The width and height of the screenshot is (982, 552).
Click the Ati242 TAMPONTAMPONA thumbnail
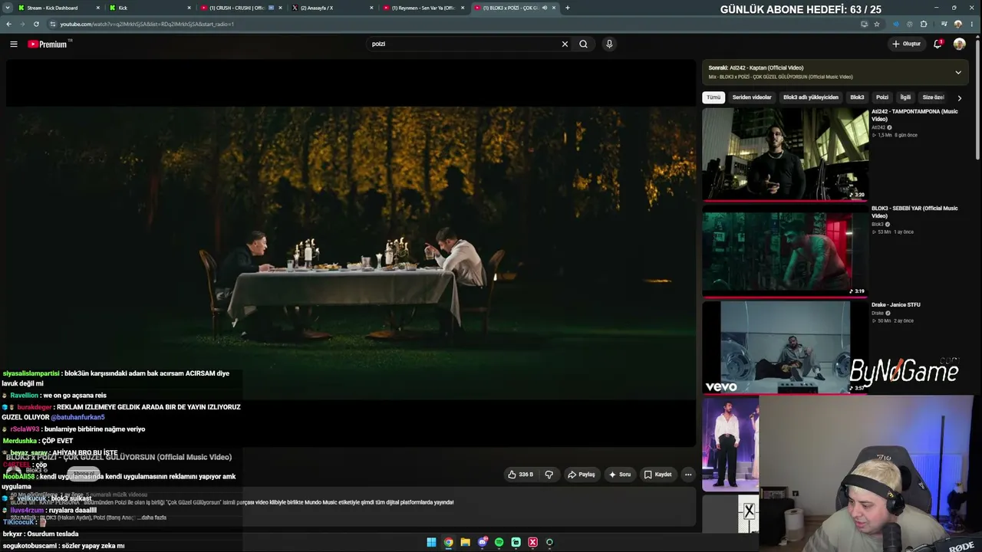click(x=786, y=154)
